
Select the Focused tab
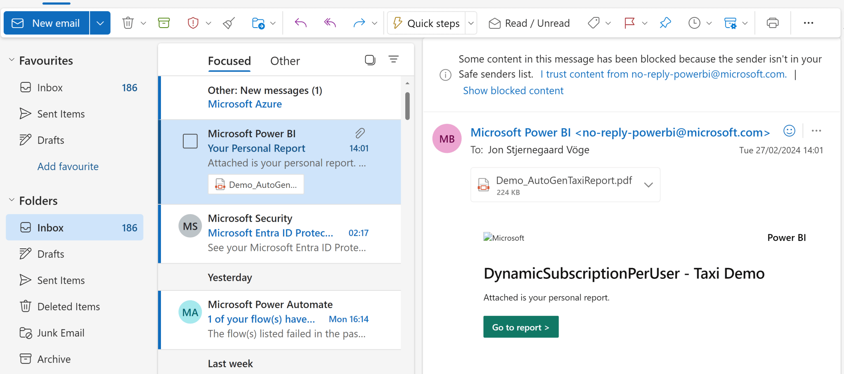tap(229, 61)
